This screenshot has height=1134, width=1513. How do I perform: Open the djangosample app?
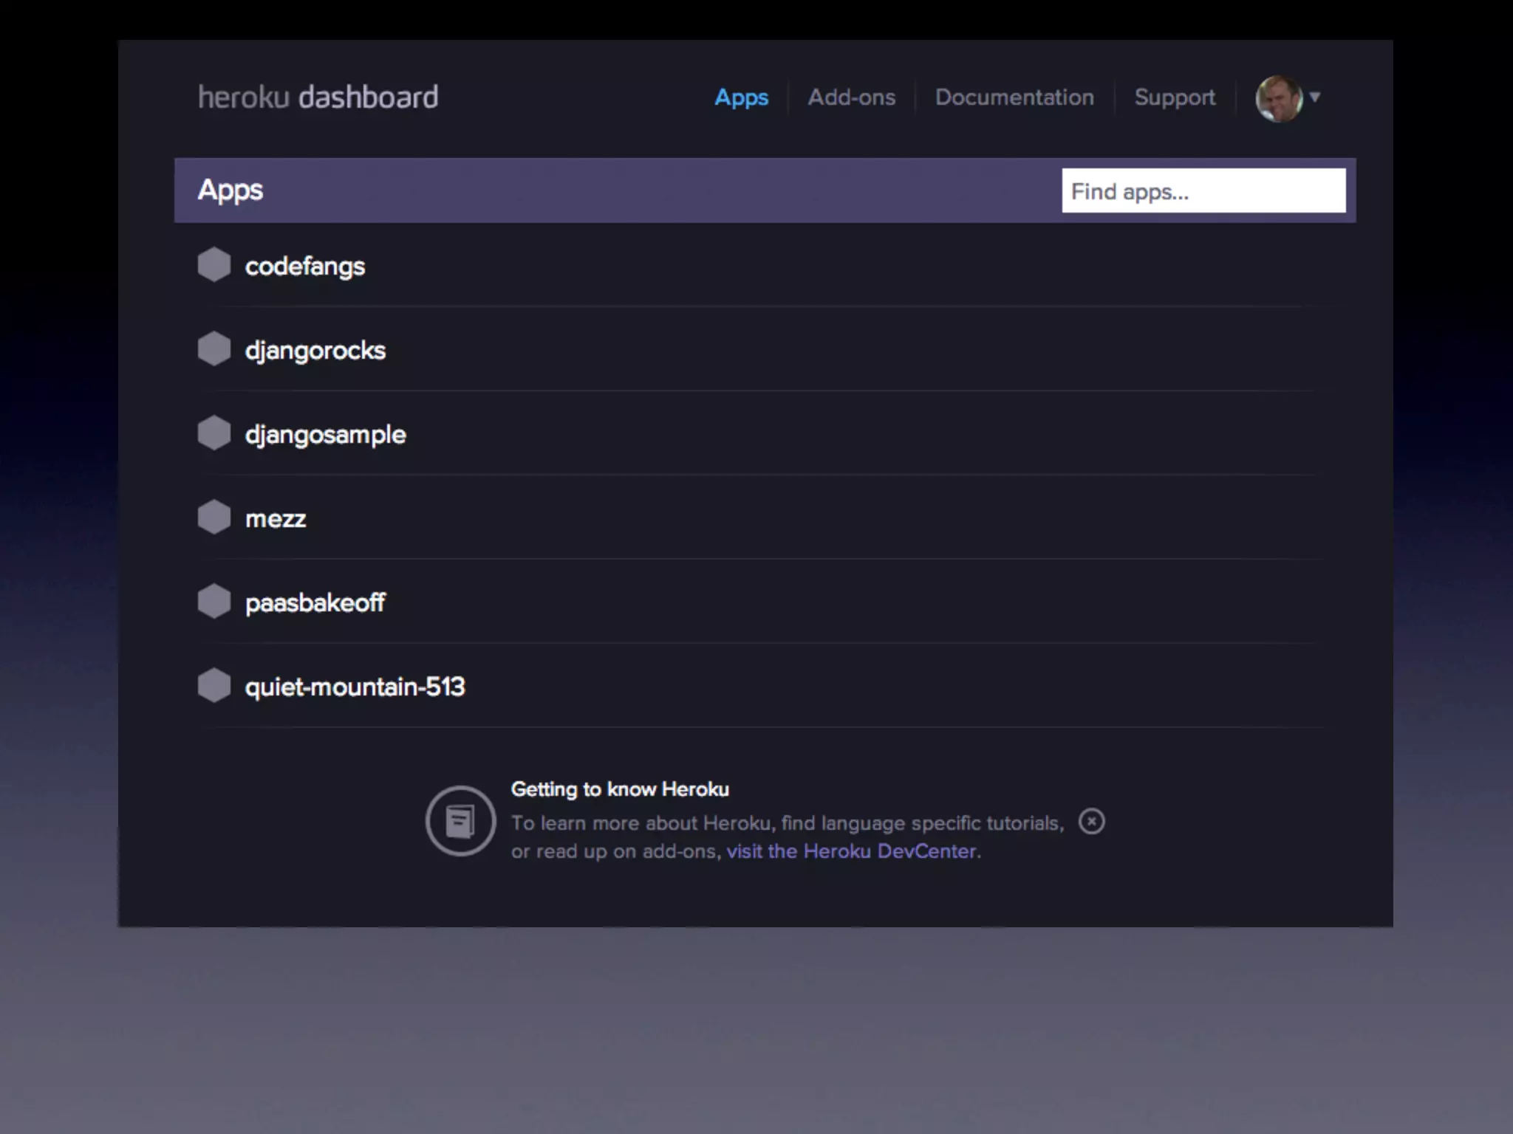pos(325,434)
